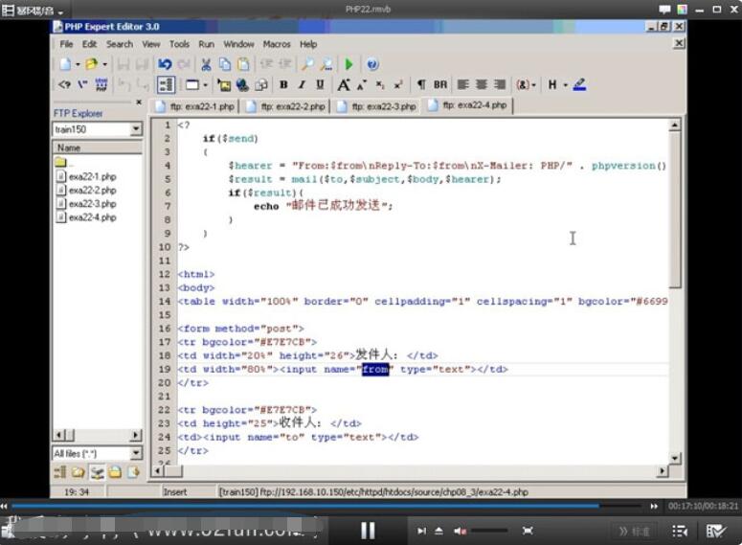Open the Window menu

pyautogui.click(x=238, y=44)
